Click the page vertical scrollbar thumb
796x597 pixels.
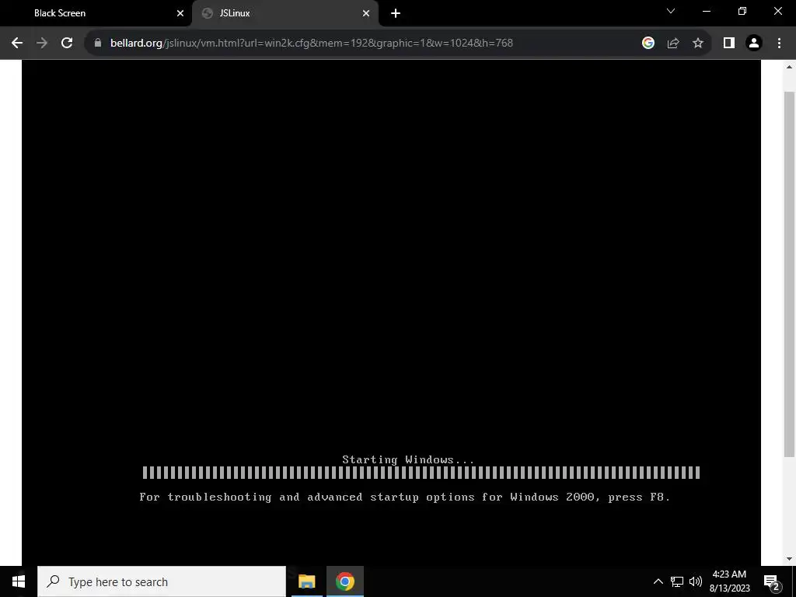789,274
